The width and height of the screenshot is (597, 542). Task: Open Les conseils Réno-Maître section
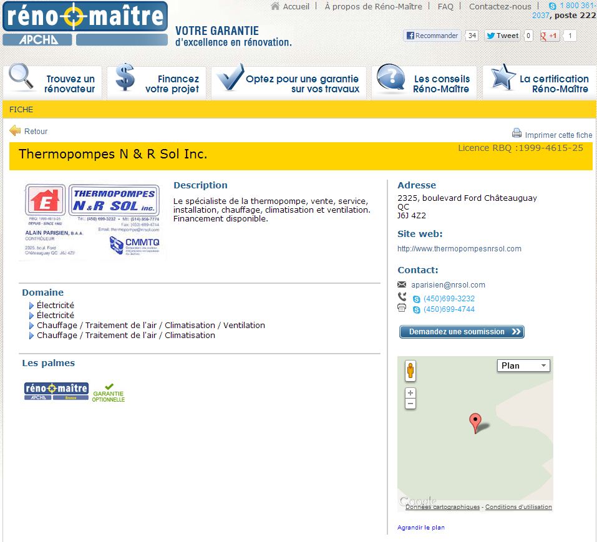coord(441,84)
